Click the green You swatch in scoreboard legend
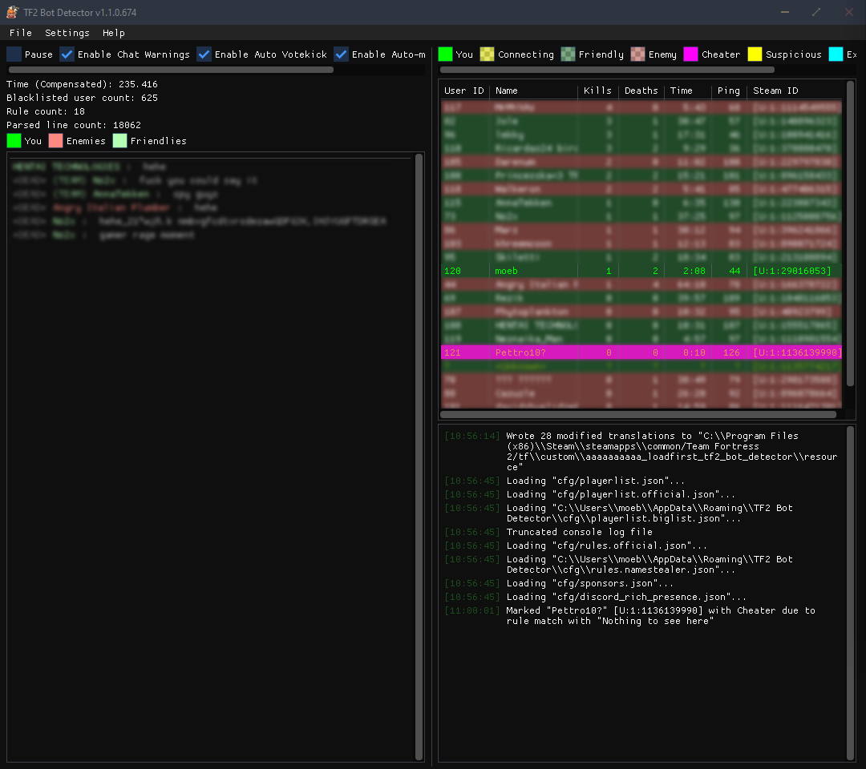Viewport: 866px width, 769px height. 445,54
